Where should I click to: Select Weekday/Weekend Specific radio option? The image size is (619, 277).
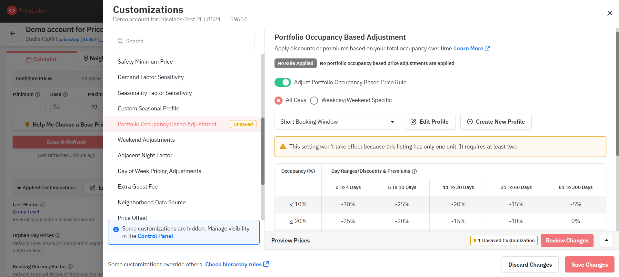[x=314, y=100]
